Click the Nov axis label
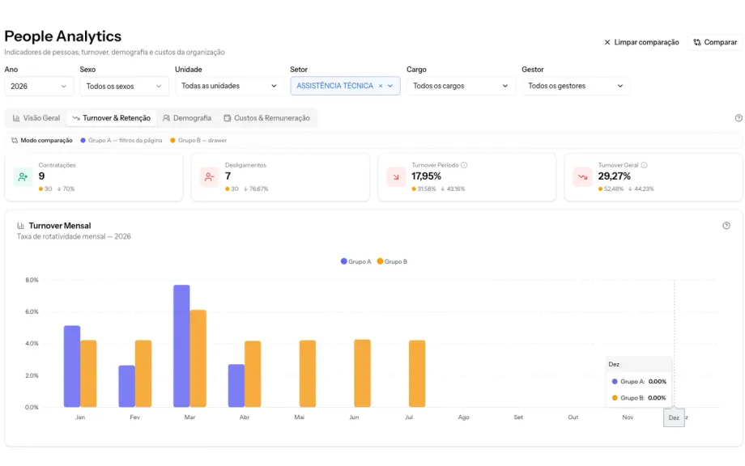745x466 pixels. [628, 417]
